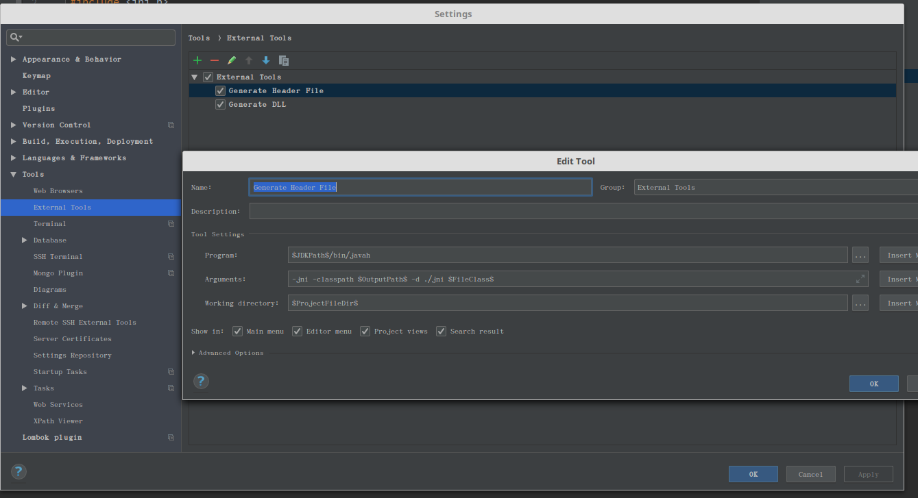Select Settings Repository item

(x=72, y=355)
